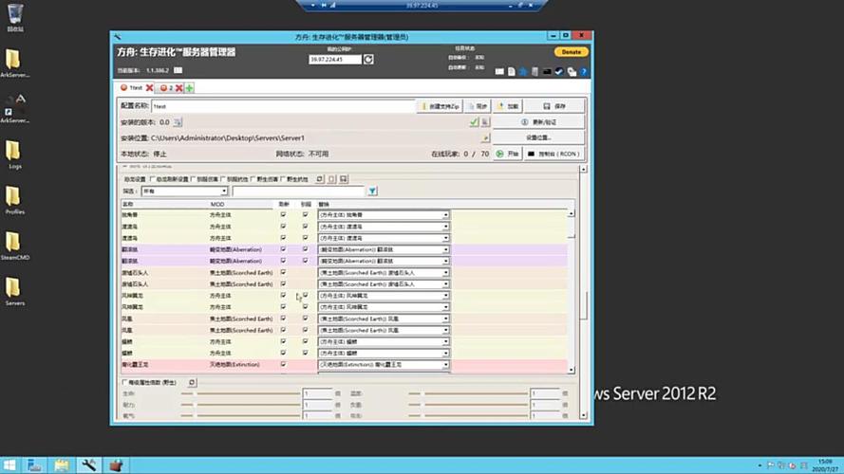Toggle the 驯服抗性 checkbox

click(x=223, y=179)
